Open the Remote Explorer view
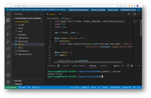The width and height of the screenshot is (151, 98). pos(8,56)
